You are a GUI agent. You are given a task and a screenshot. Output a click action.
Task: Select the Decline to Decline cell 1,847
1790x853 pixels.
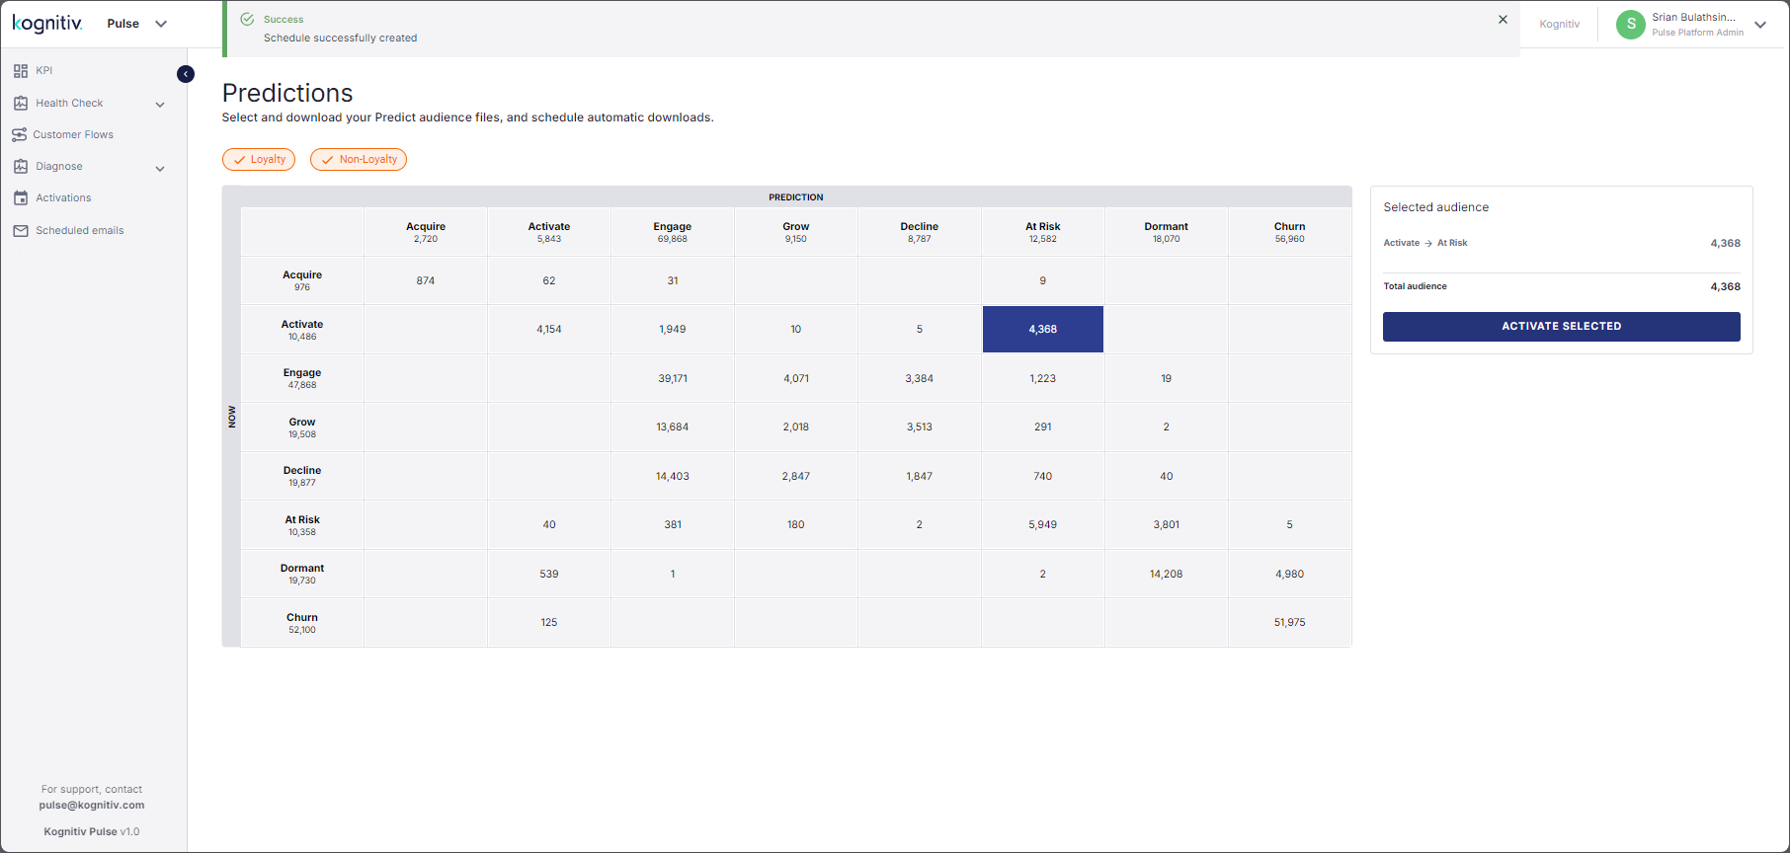point(920,476)
